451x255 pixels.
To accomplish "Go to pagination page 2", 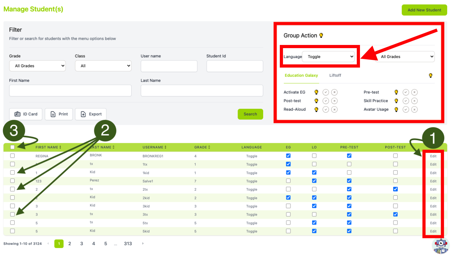I will click(70, 244).
